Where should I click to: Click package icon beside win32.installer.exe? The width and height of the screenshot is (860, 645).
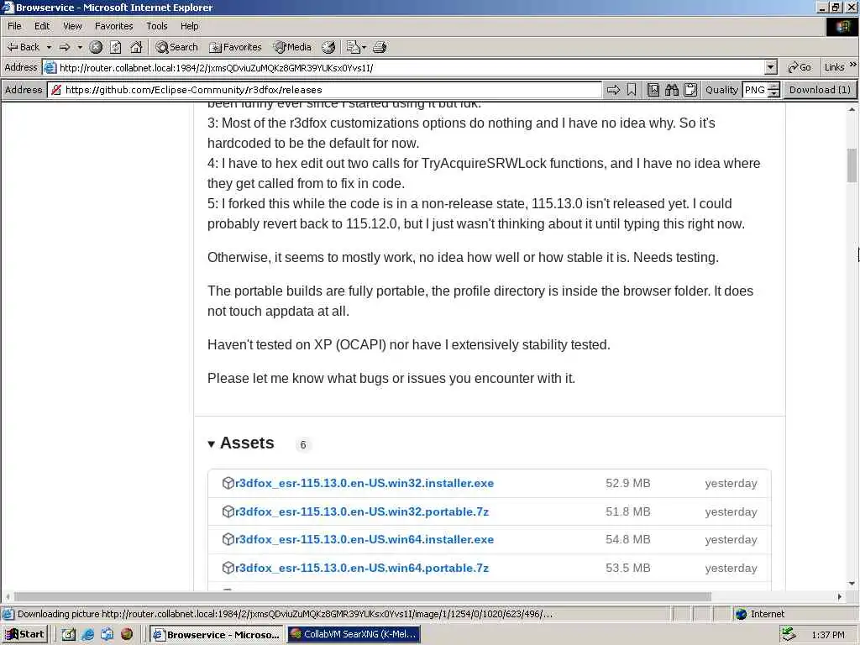point(228,483)
